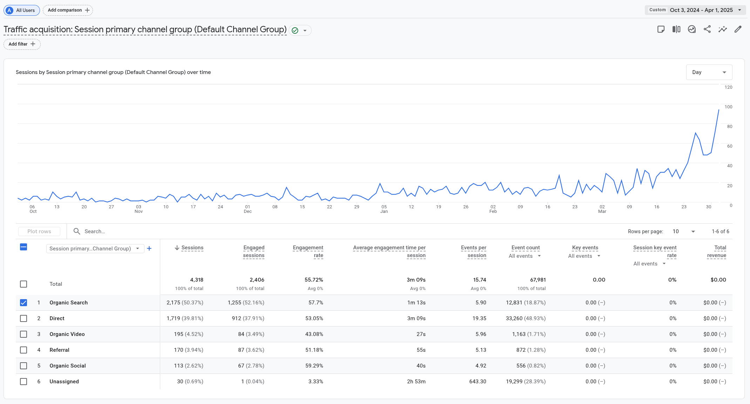Click the Plot rows button

point(39,231)
